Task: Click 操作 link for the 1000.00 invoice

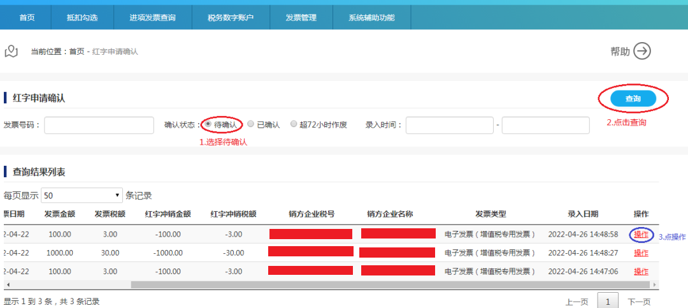Action: tap(641, 253)
